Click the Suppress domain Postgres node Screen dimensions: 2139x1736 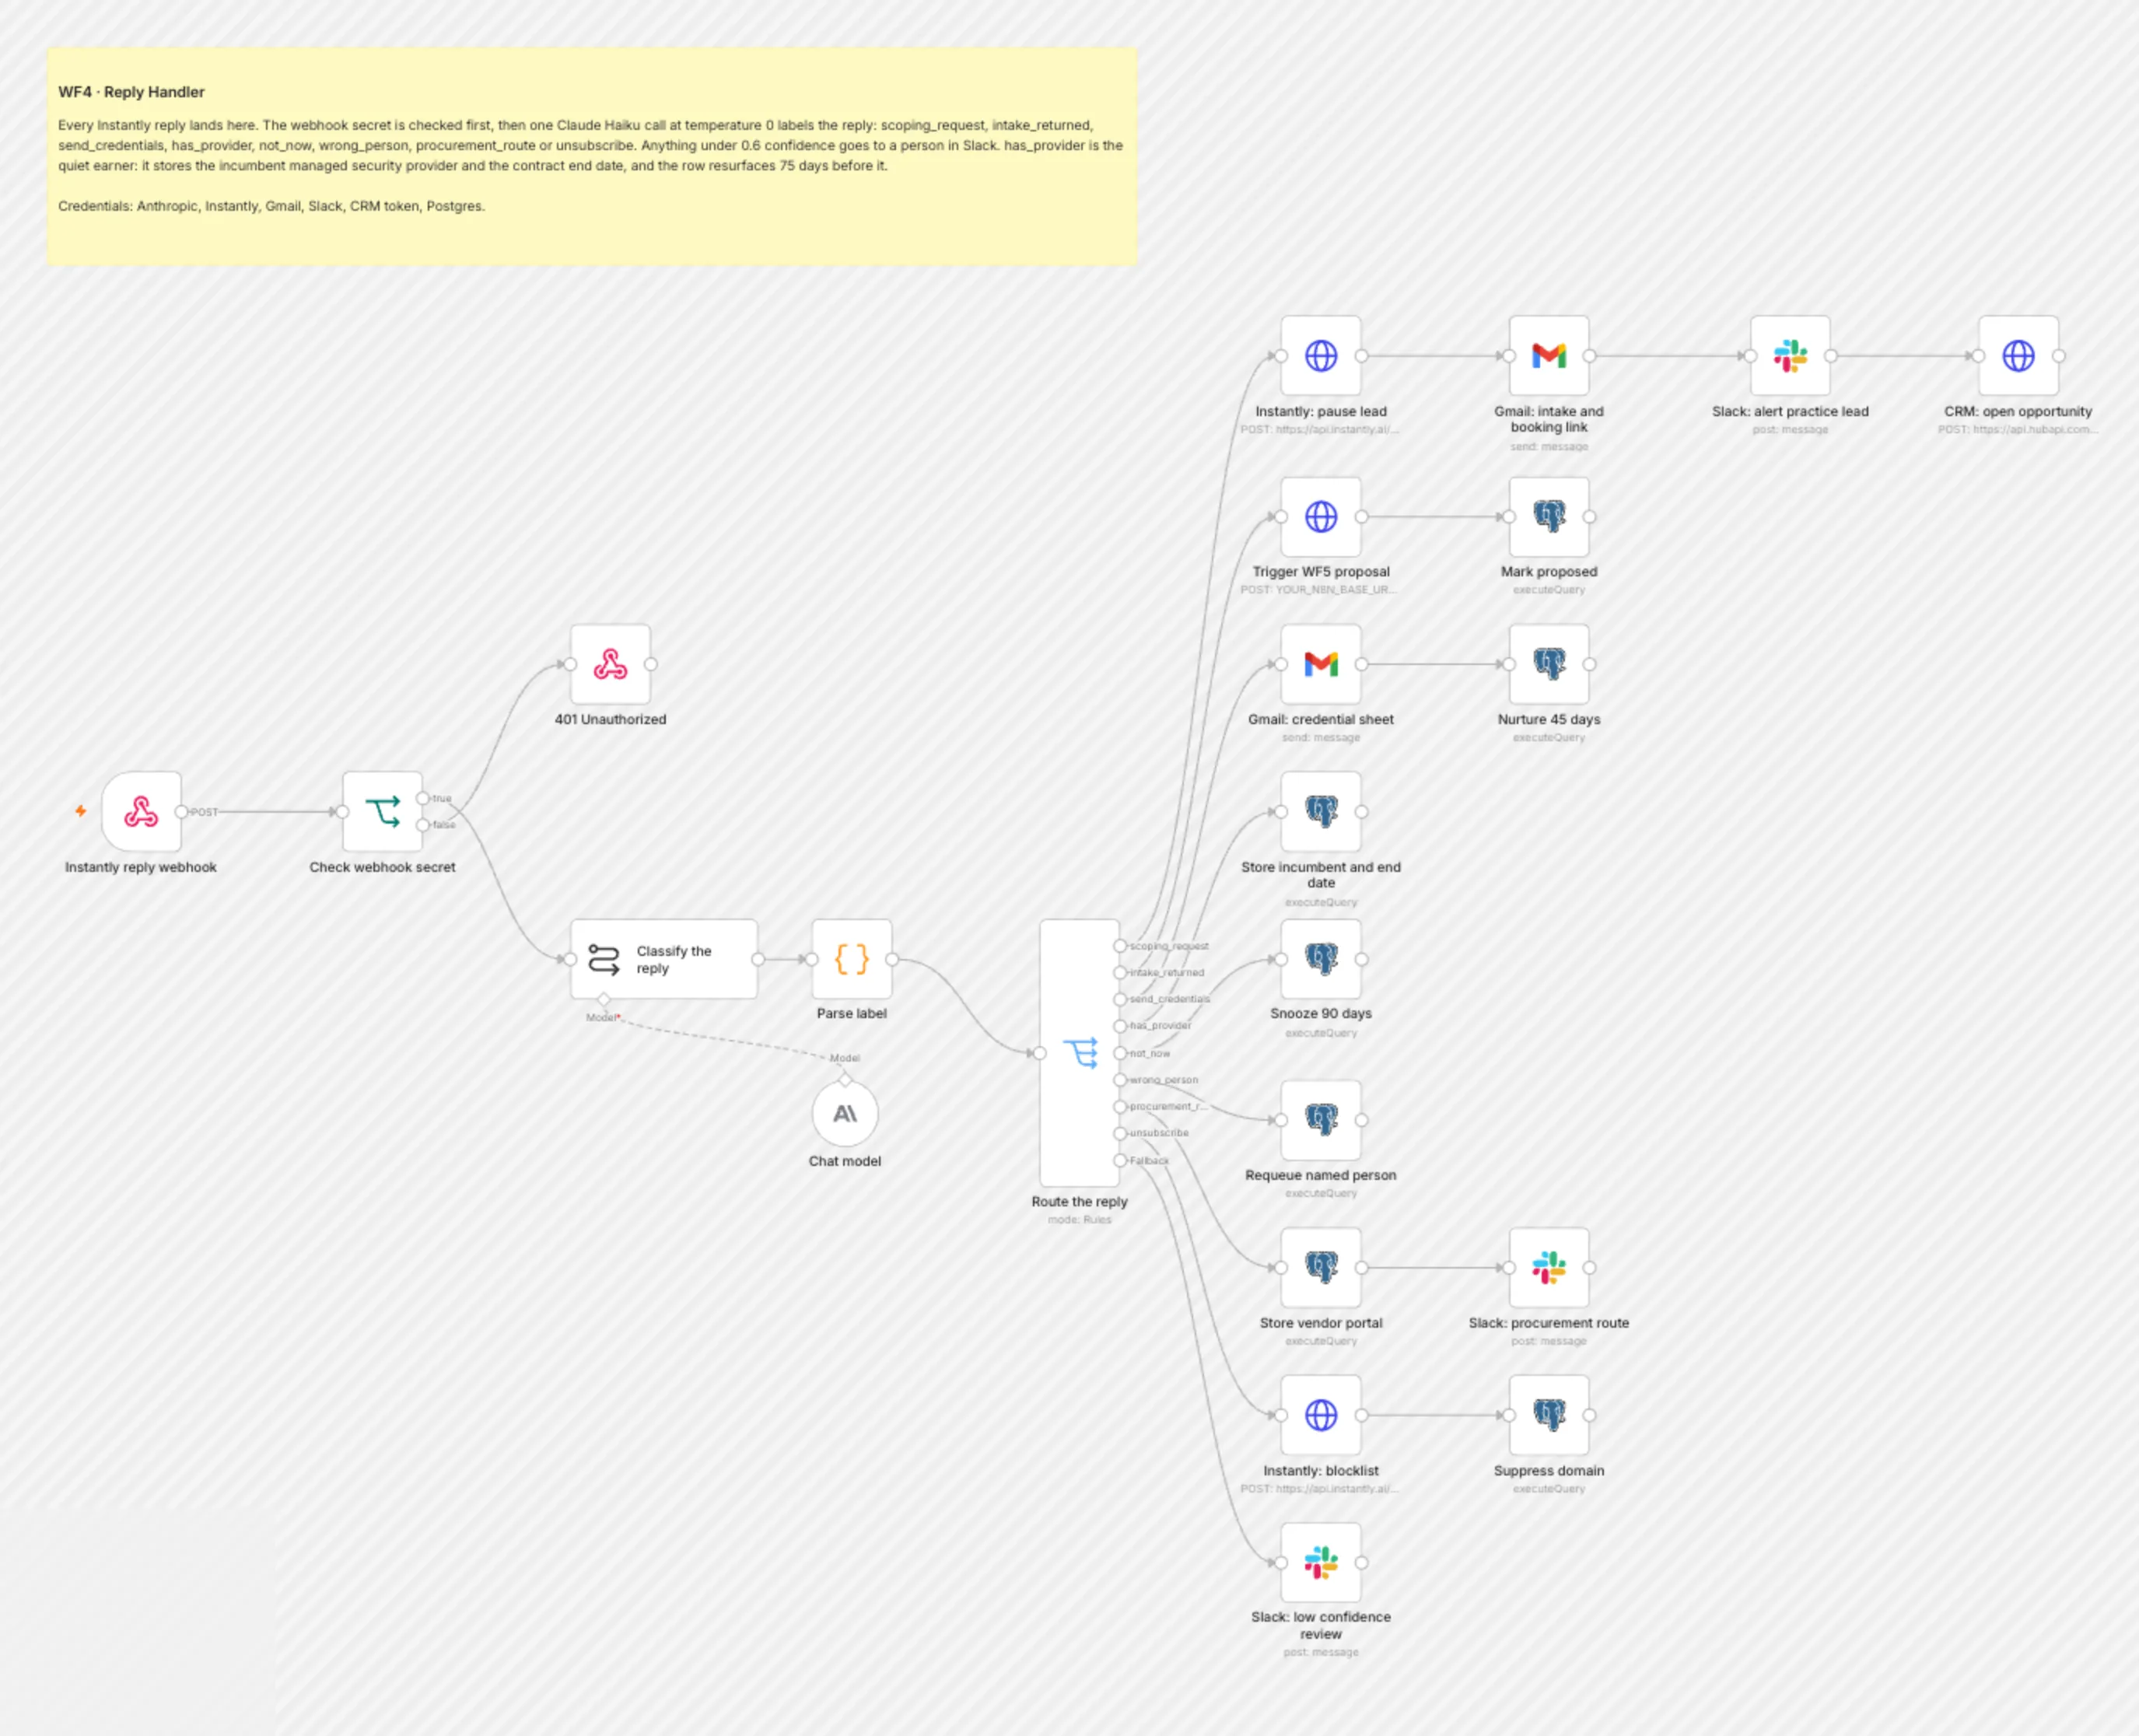pyautogui.click(x=1548, y=1415)
